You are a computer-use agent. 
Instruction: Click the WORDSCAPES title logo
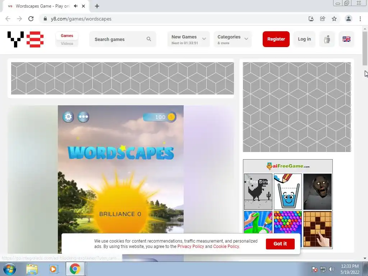[x=121, y=152]
